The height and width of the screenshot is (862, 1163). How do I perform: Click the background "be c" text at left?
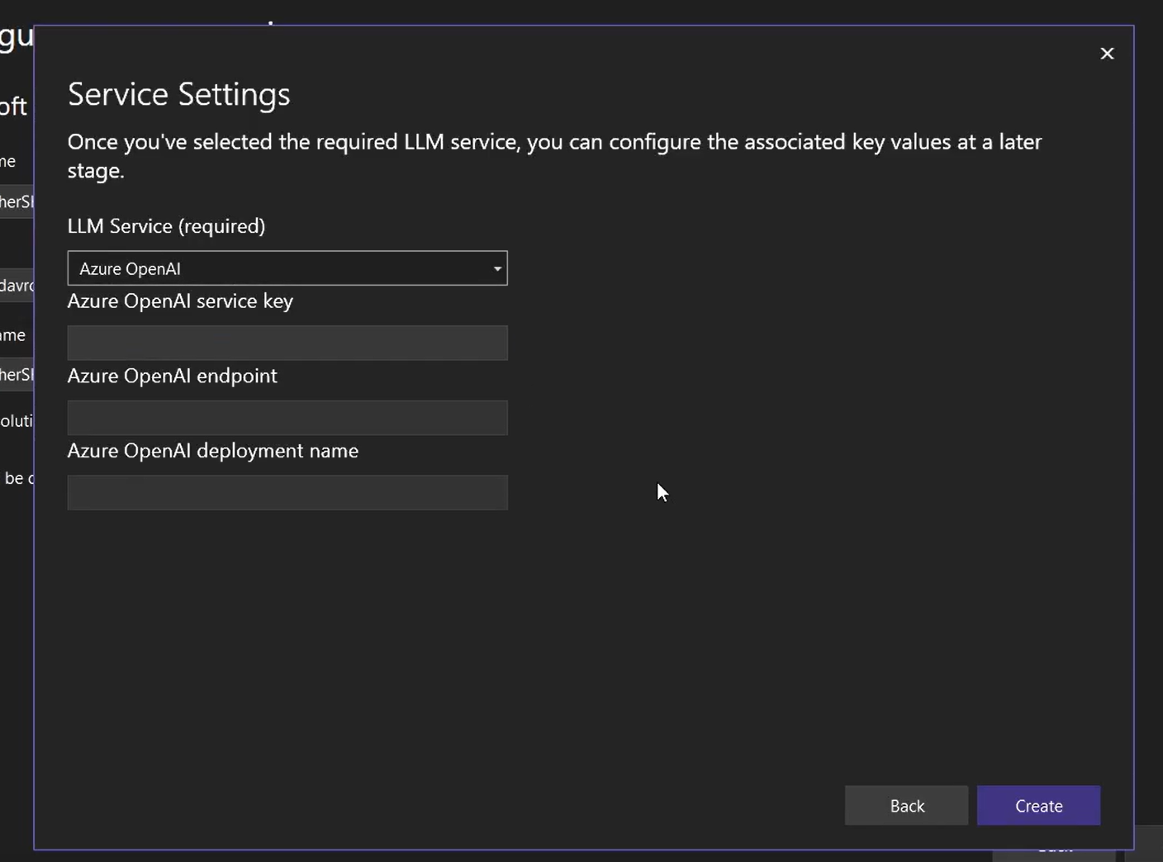(18, 478)
